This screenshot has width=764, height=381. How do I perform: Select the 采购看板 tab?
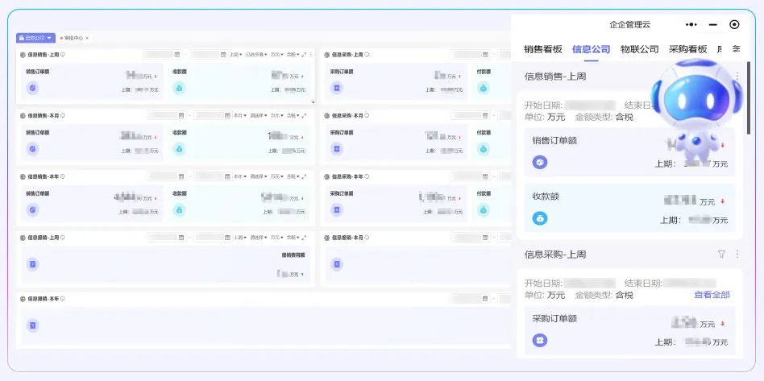[687, 49]
